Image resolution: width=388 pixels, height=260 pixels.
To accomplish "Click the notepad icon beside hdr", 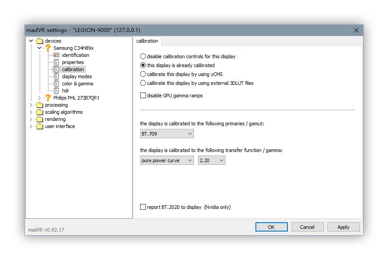I will [57, 91].
